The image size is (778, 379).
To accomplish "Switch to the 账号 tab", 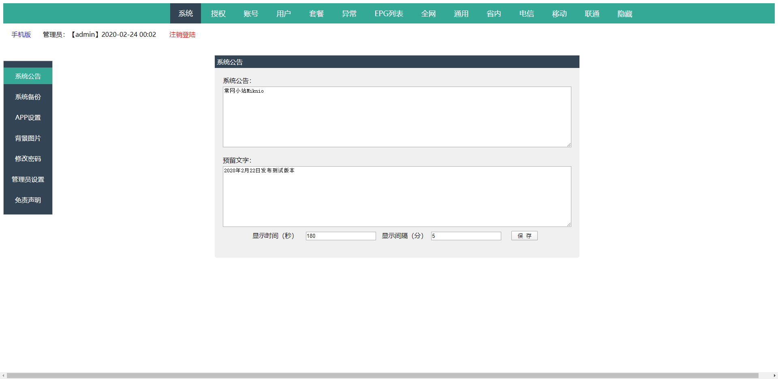I will pyautogui.click(x=251, y=14).
